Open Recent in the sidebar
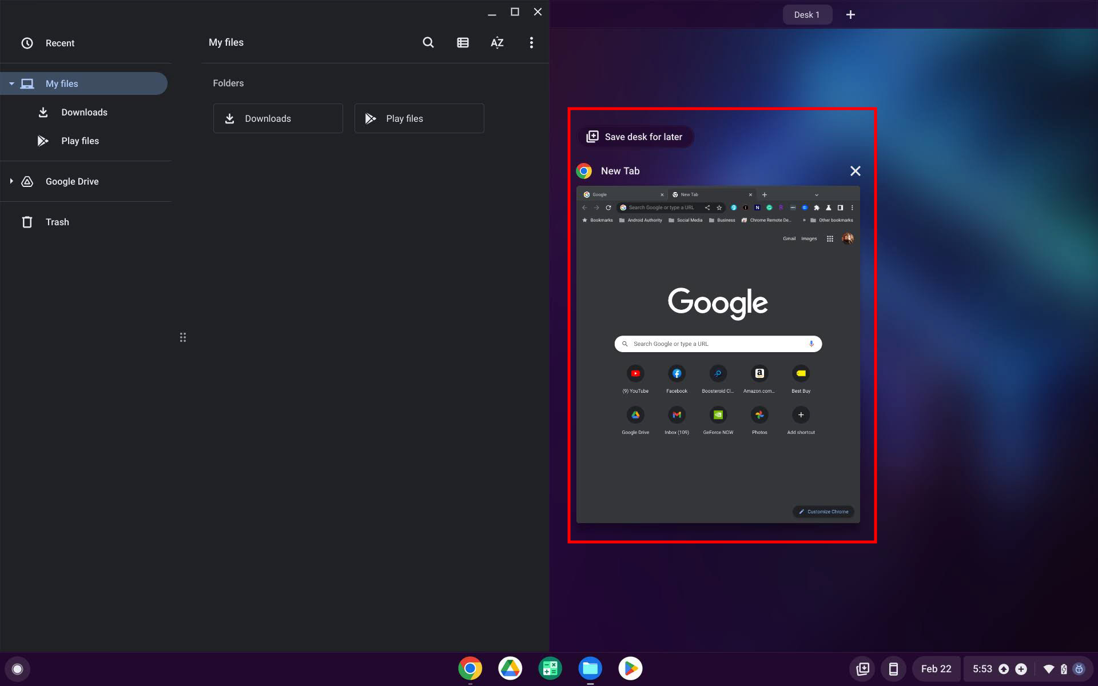 coord(59,43)
